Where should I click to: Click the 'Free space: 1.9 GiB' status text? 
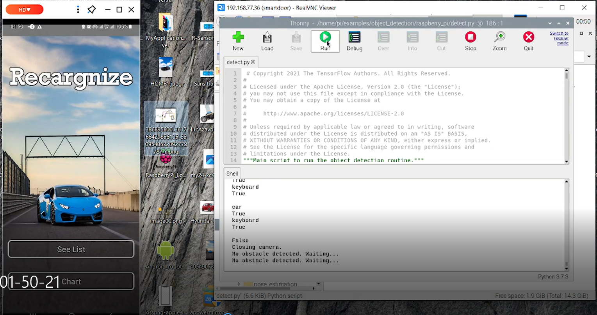pos(541,296)
